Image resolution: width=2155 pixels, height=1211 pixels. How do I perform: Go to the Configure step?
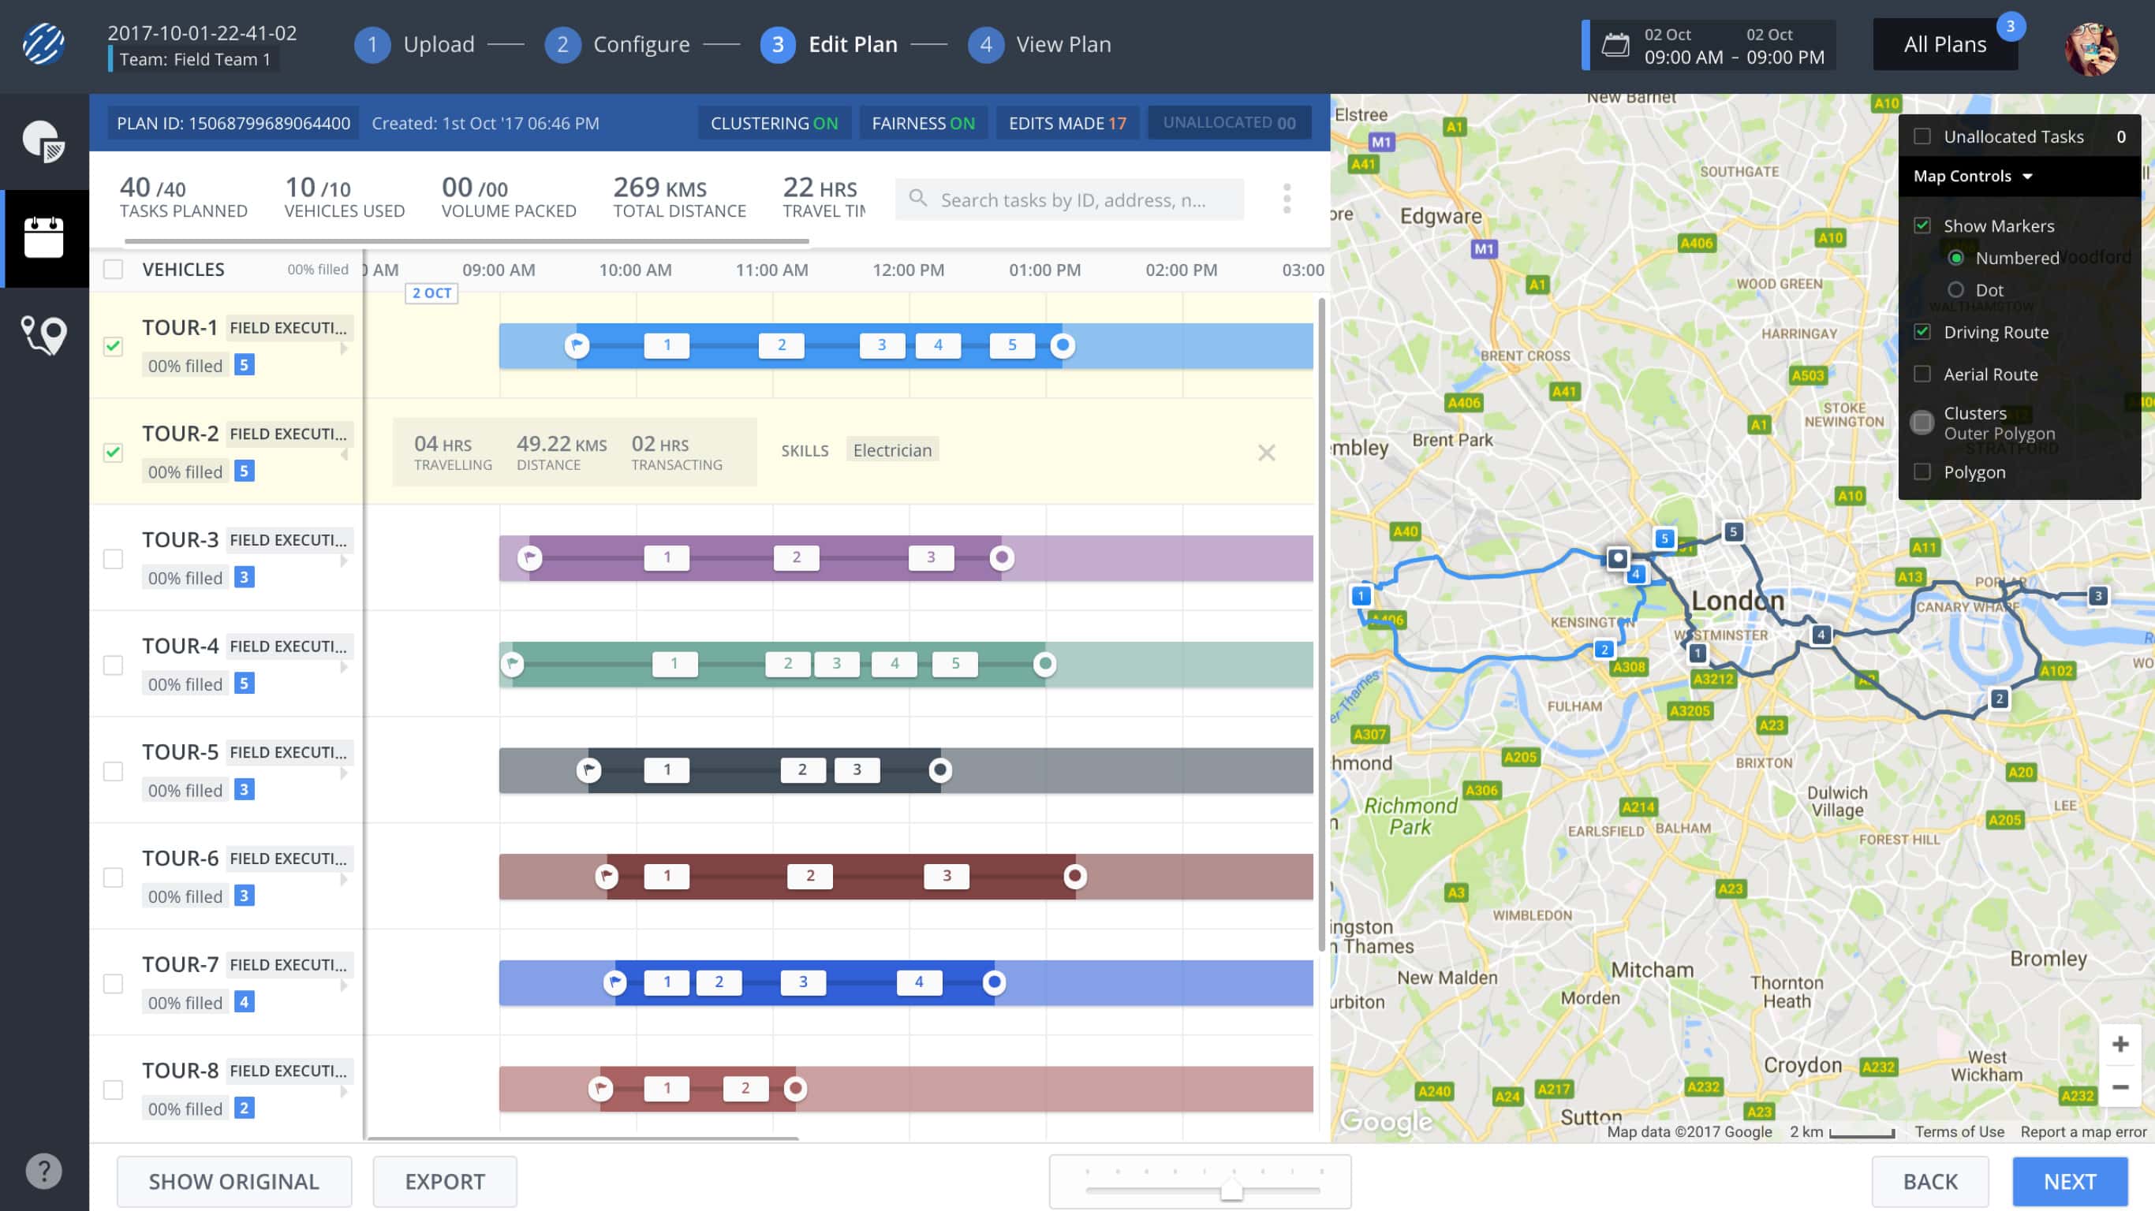point(641,43)
